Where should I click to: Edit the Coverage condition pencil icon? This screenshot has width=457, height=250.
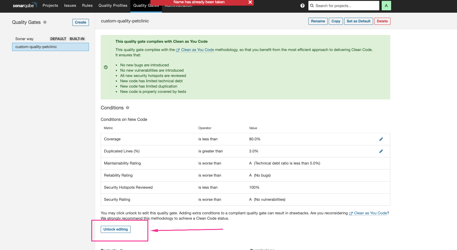tap(381, 139)
